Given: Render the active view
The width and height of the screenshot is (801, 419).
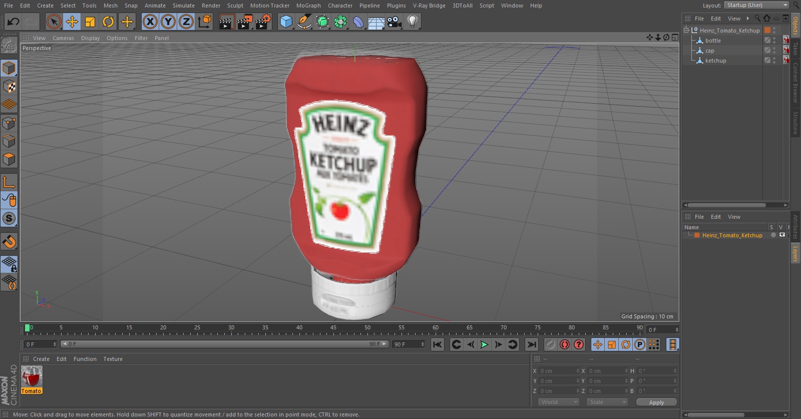Looking at the screenshot, I should point(226,22).
